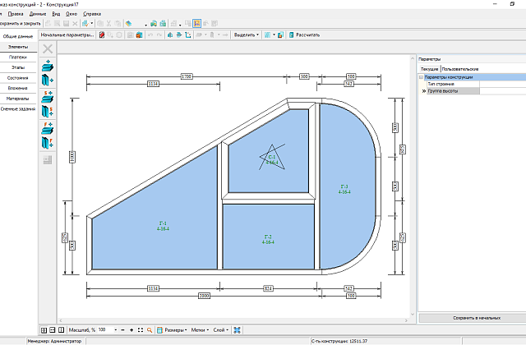Click the zoom magnifier icon

pyautogui.click(x=150, y=330)
